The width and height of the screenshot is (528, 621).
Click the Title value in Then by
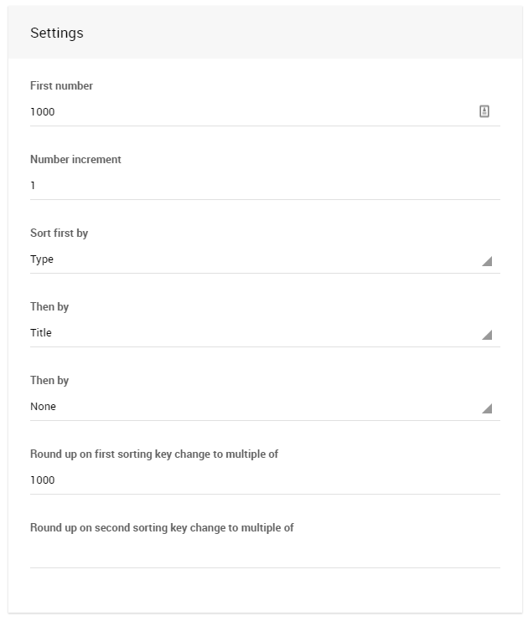click(x=41, y=333)
